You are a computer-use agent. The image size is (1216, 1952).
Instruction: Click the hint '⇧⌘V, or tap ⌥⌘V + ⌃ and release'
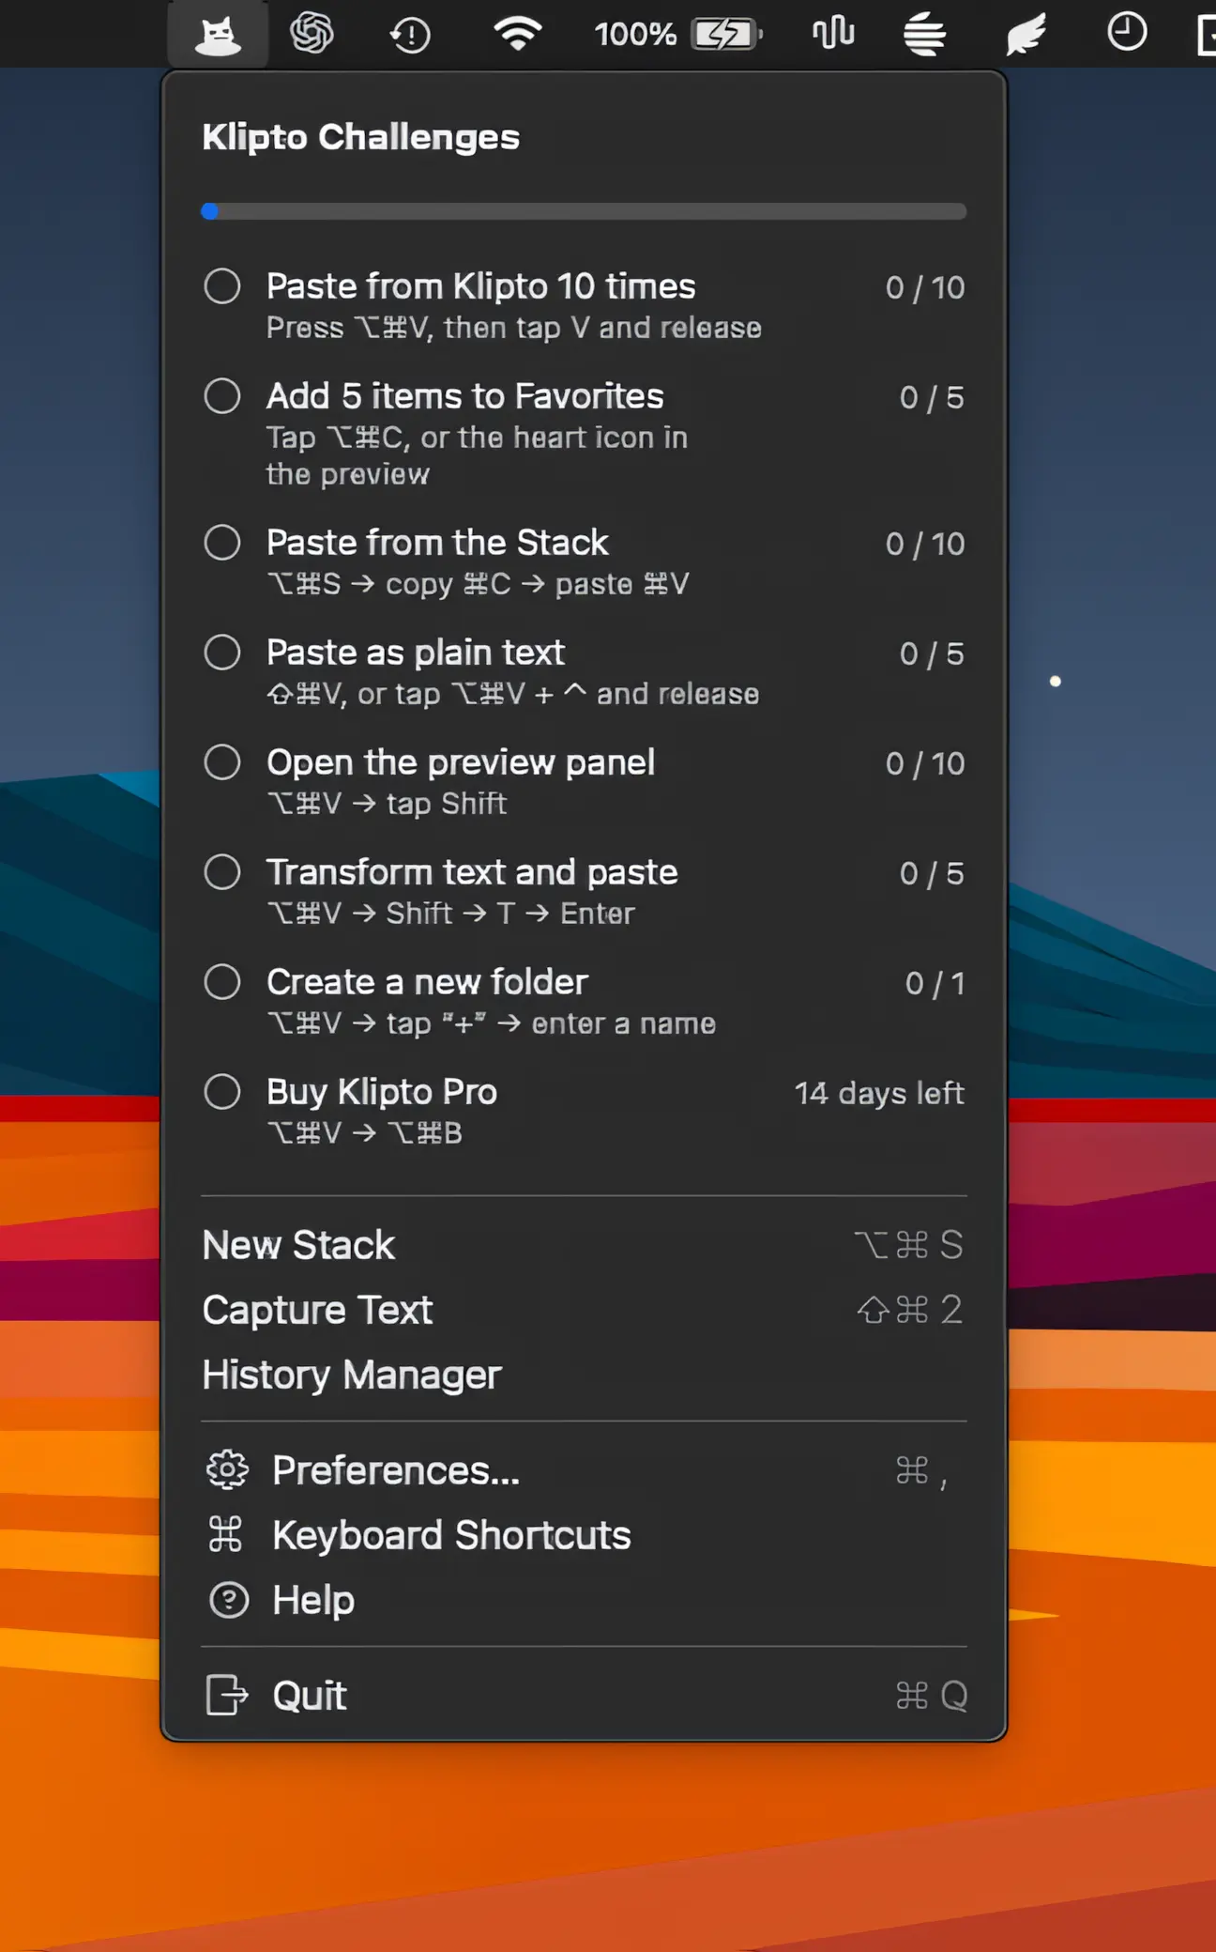click(x=513, y=694)
